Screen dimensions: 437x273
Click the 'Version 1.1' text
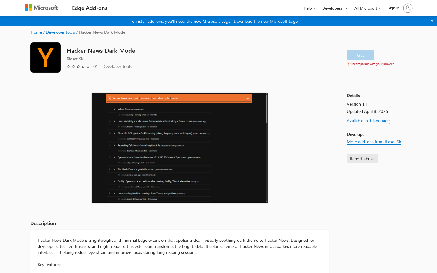tap(357, 104)
